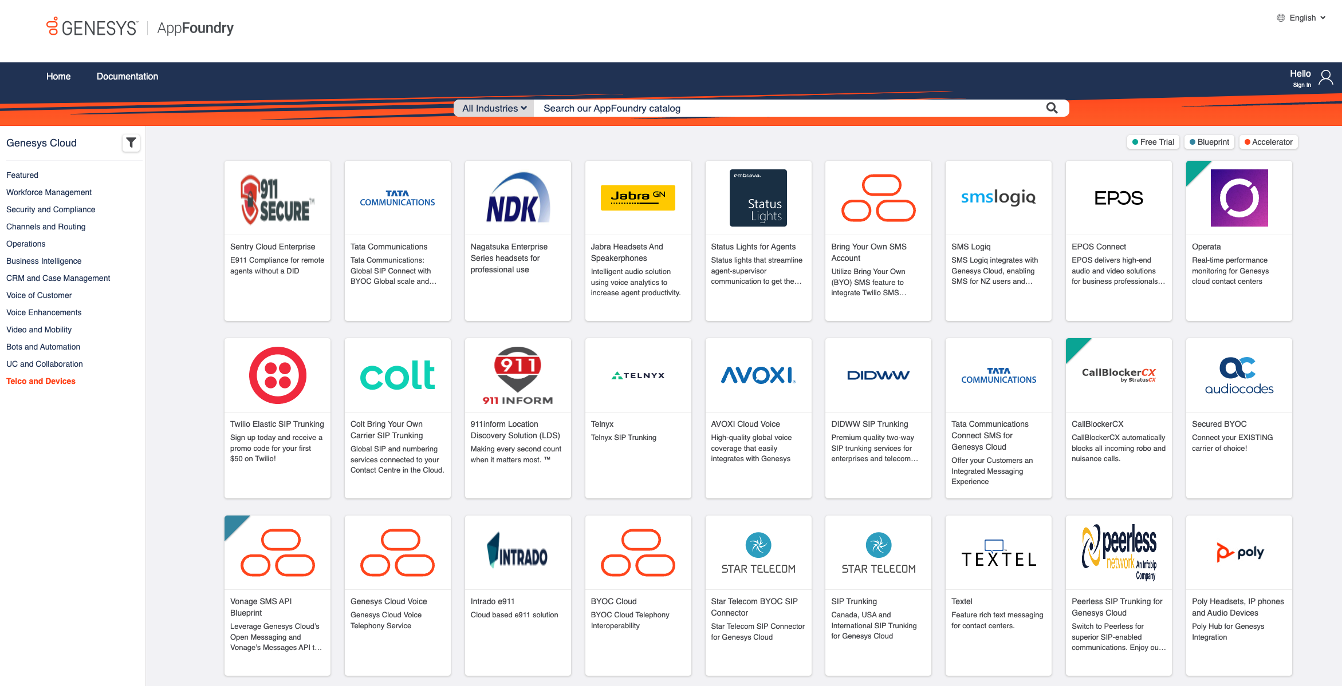Select the 911 Inform logo

[517, 375]
